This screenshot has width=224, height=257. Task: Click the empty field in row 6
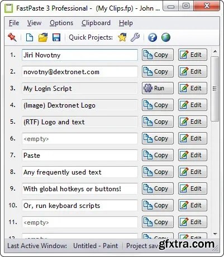[x=80, y=139]
